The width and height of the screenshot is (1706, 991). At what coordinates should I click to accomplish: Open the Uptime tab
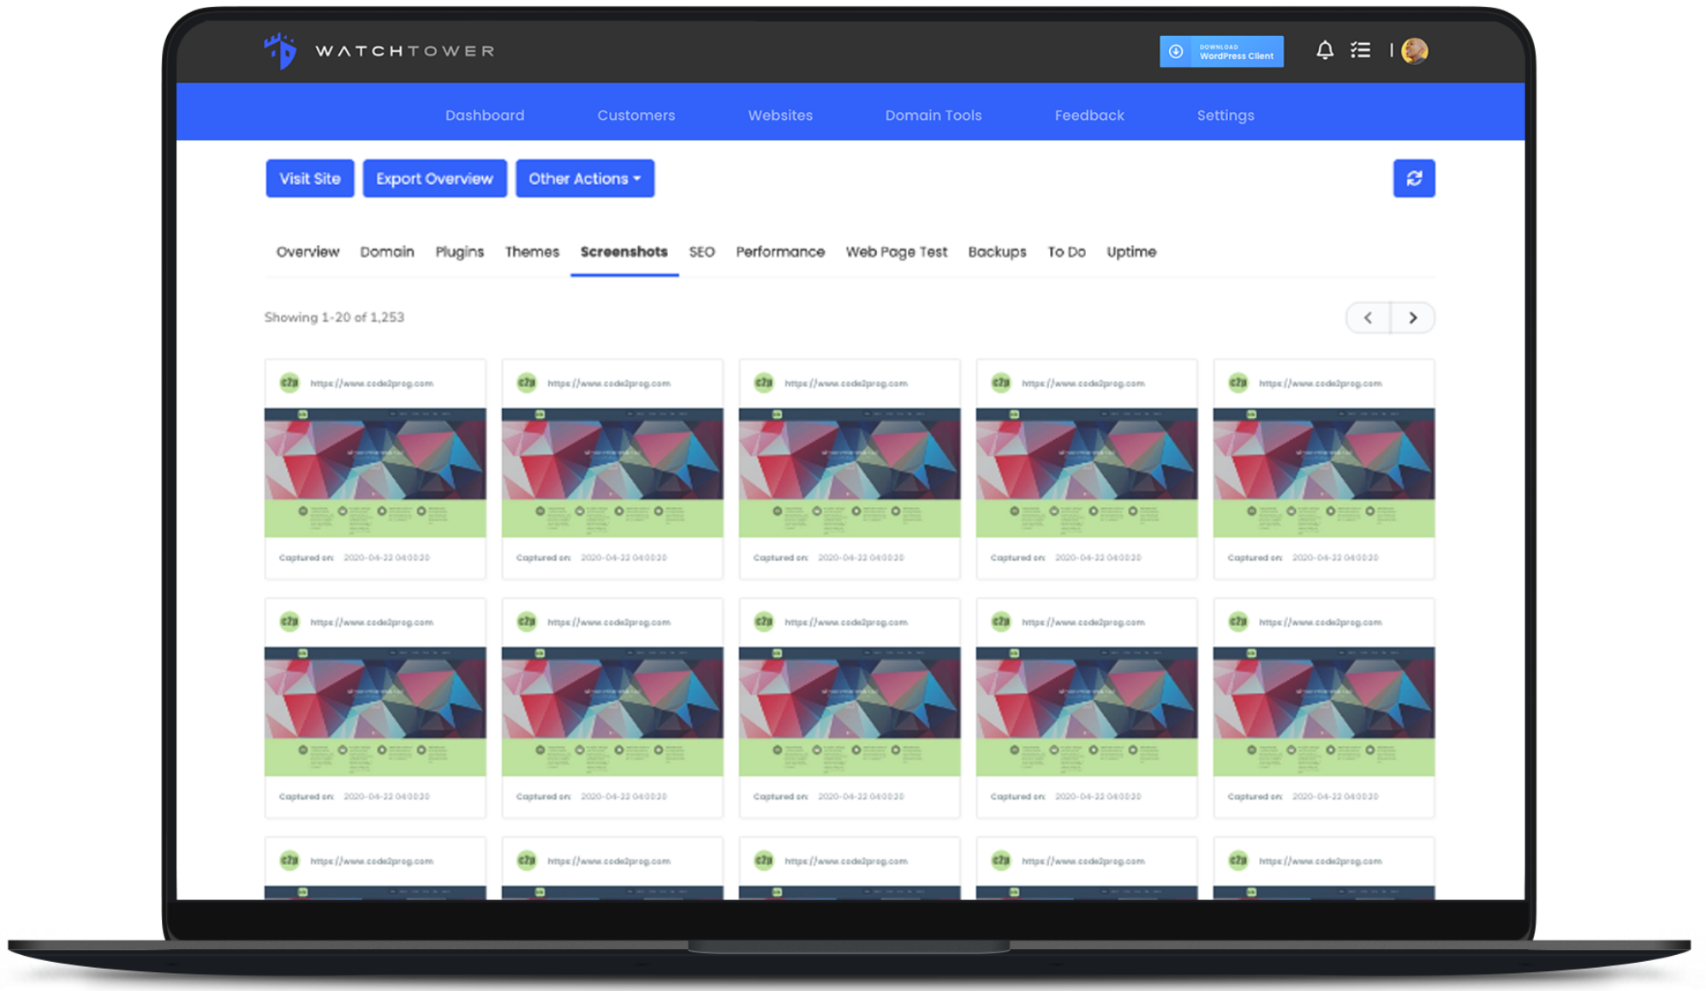click(x=1130, y=252)
